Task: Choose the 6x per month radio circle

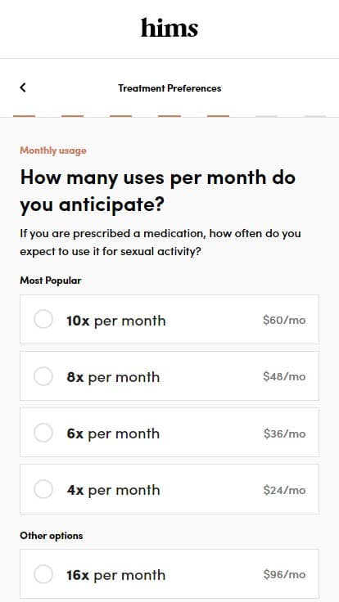Action: tap(43, 433)
